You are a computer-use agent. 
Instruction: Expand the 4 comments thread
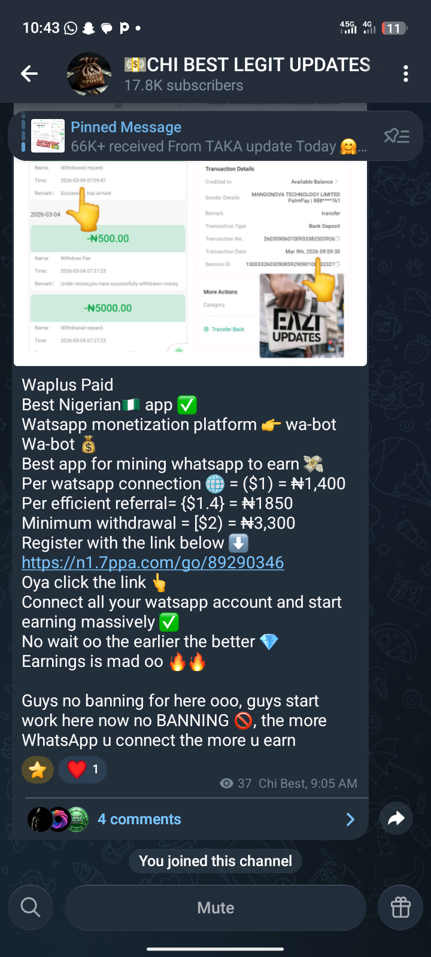click(190, 819)
